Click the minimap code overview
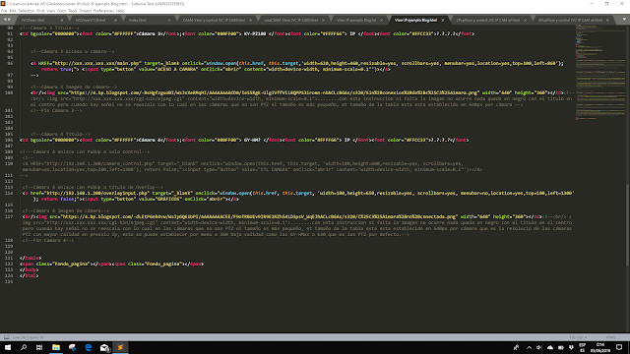Image resolution: width=630 pixels, height=354 pixels. click(599, 72)
